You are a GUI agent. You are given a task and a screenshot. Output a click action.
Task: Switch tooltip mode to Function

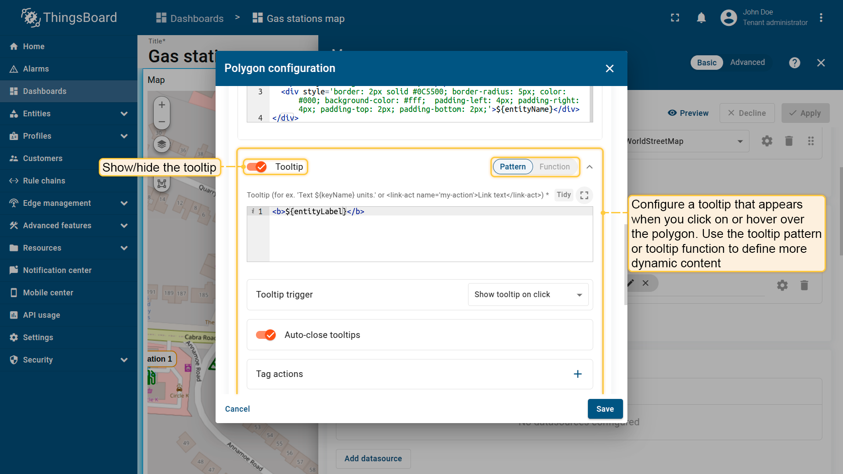pyautogui.click(x=554, y=167)
